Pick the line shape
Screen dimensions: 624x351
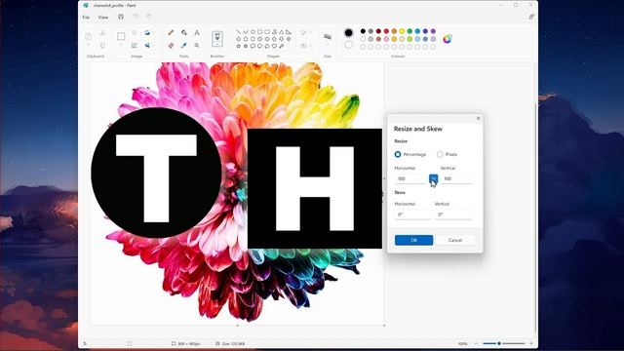pyautogui.click(x=238, y=32)
